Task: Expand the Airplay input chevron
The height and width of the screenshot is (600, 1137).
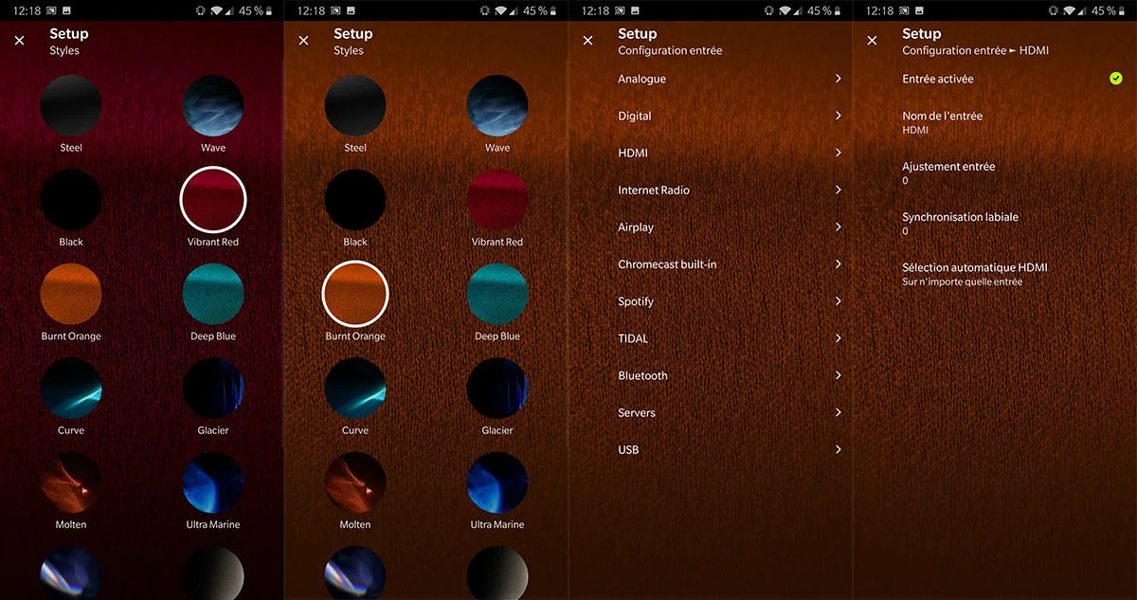Action: (x=839, y=227)
